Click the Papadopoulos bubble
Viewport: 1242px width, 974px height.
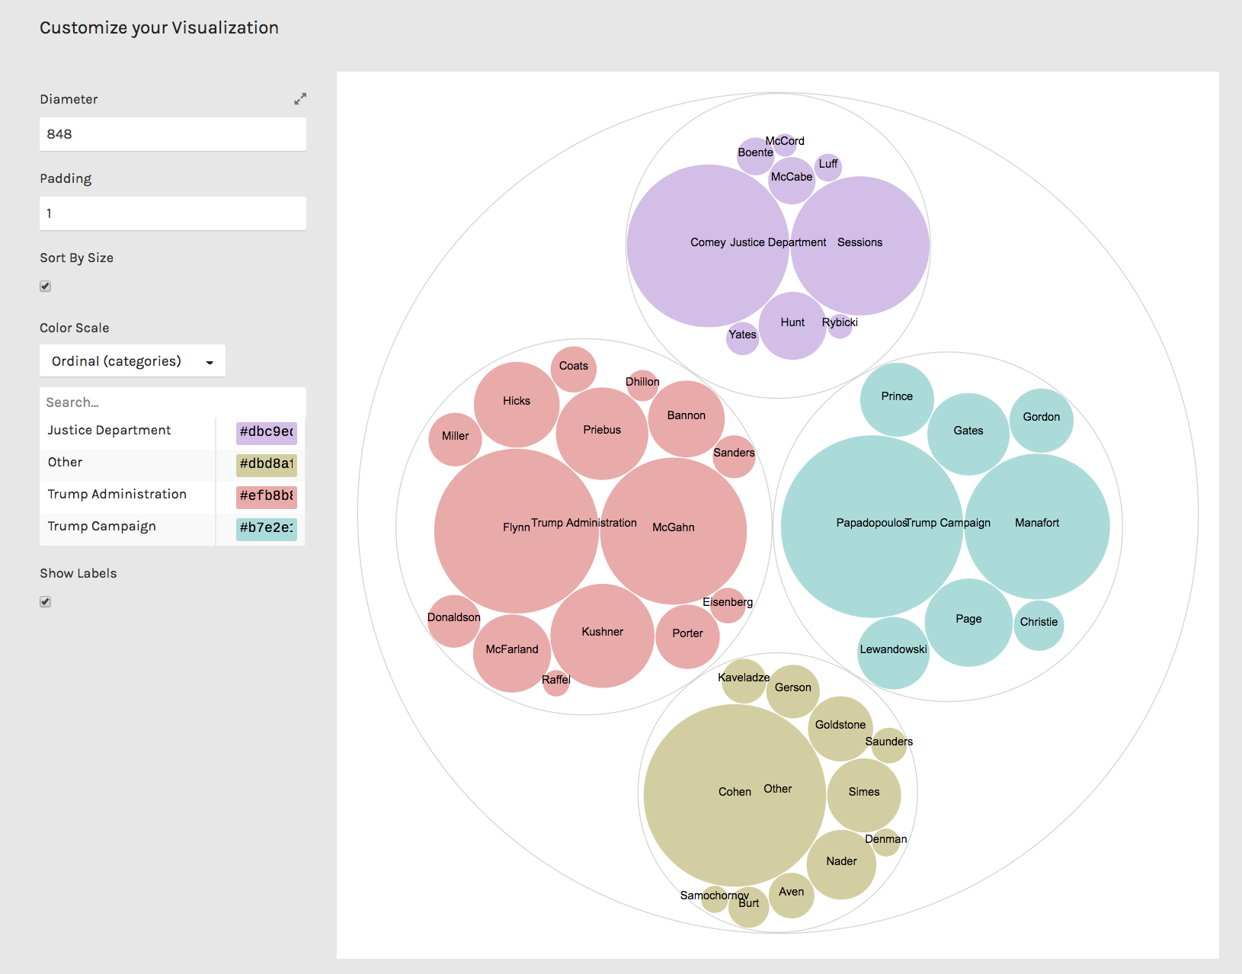click(x=872, y=524)
